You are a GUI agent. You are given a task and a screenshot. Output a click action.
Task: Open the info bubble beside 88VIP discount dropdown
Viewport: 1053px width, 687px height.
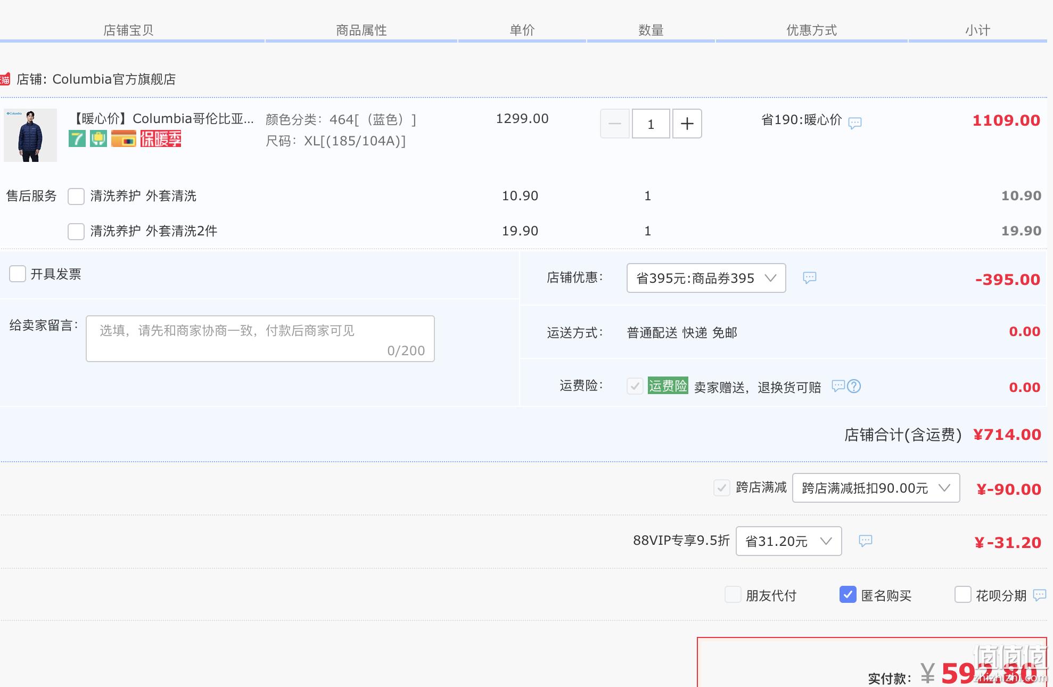pyautogui.click(x=866, y=541)
